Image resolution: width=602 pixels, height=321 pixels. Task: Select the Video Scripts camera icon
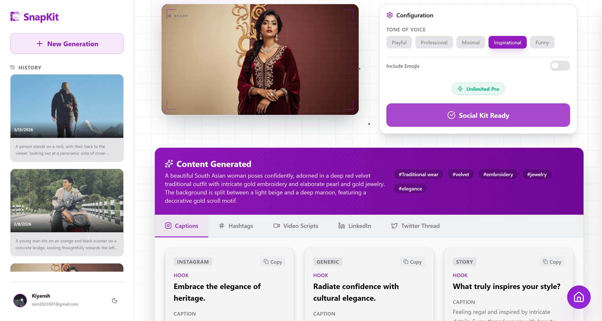pyautogui.click(x=276, y=226)
